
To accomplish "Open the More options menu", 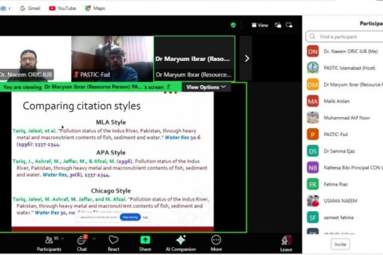I will coord(216,244).
